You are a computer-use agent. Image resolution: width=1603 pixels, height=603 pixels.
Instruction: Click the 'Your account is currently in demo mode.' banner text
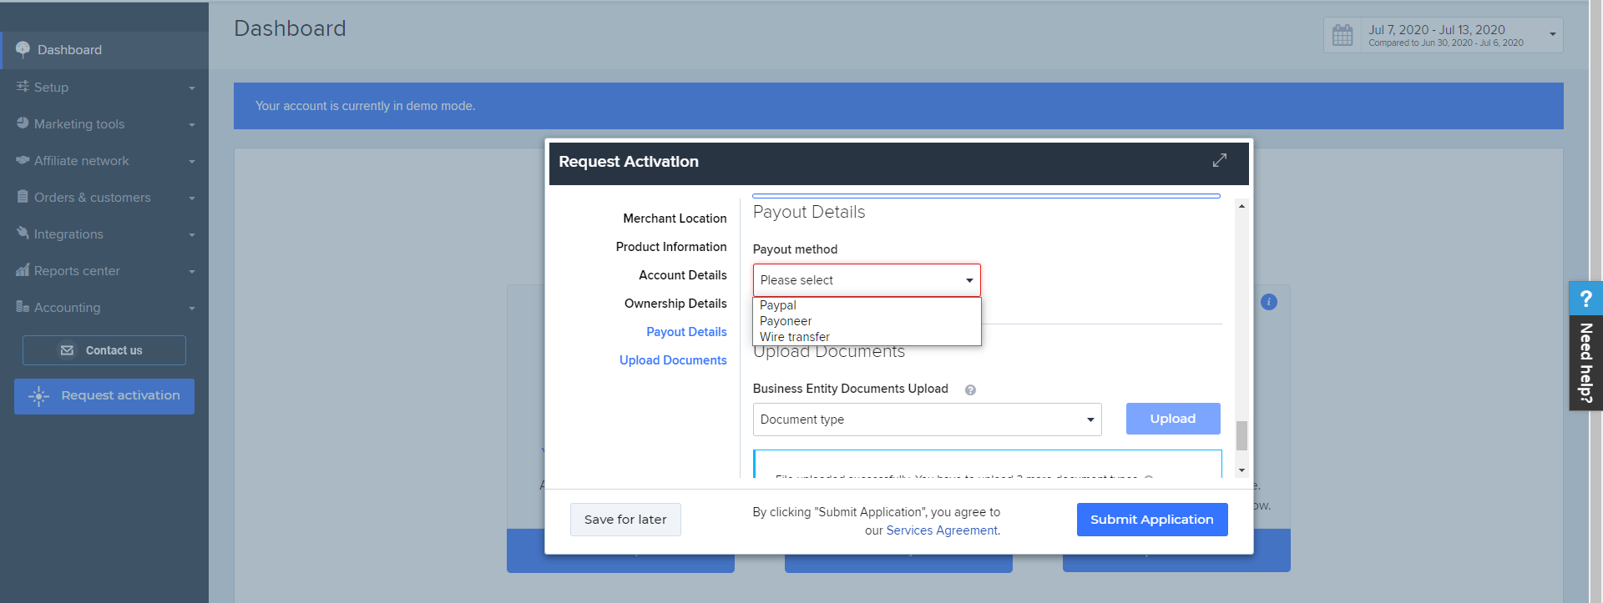point(365,106)
